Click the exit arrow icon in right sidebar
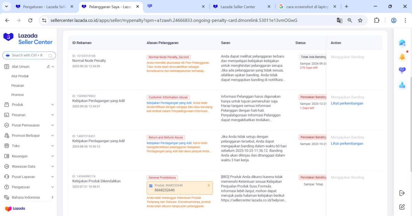 click(402, 193)
